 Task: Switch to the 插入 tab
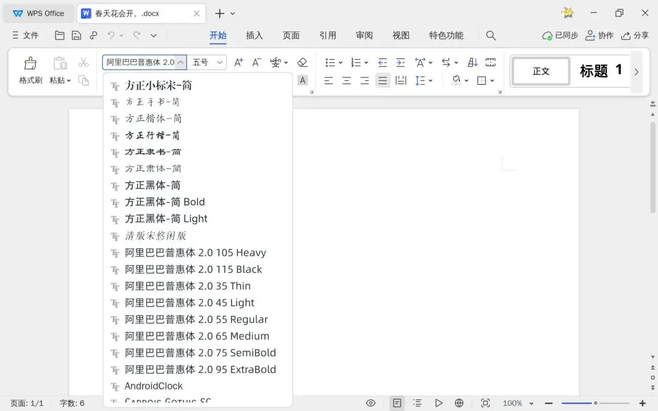click(254, 36)
